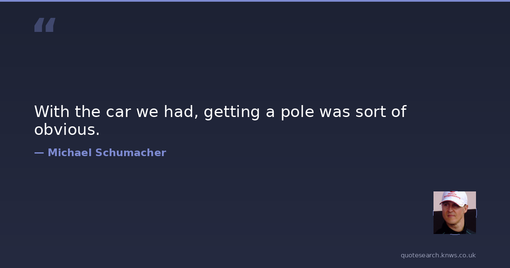Click the em dash before the author name
The image size is (510, 268).
click(x=39, y=153)
